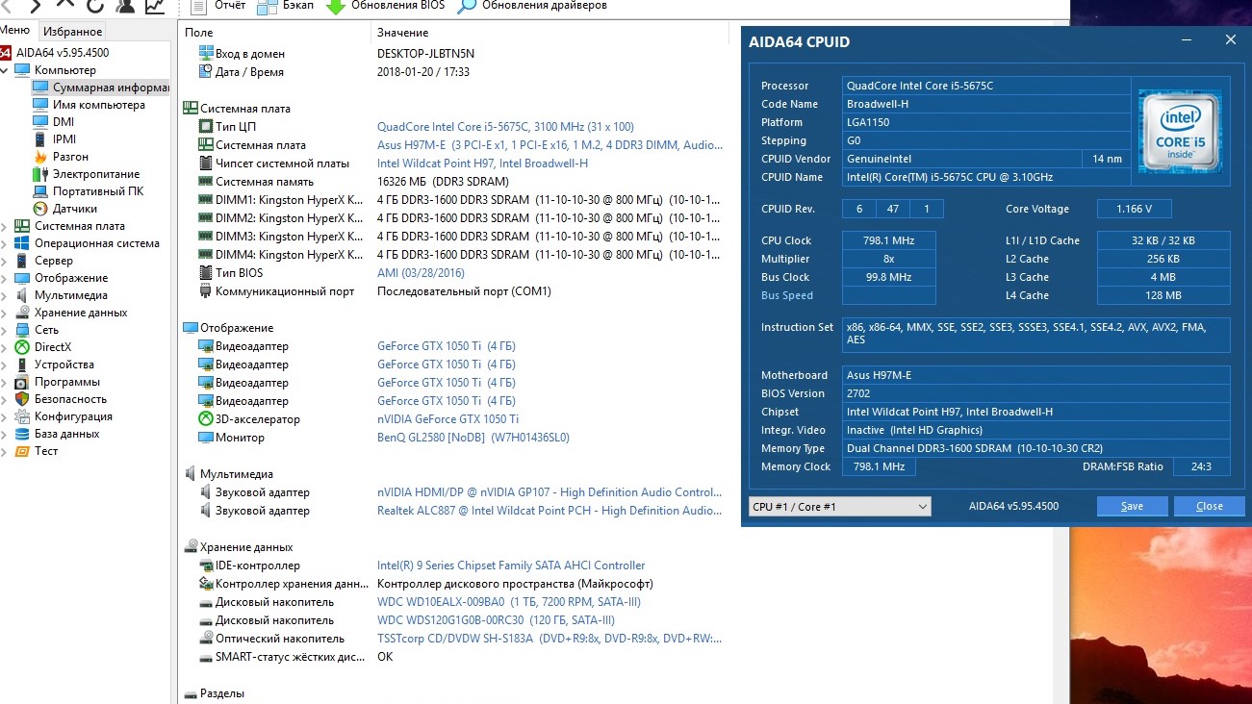1252x704 pixels.
Task: Open the QuadCore Intel Core i5-5675C link
Action: [x=505, y=127]
